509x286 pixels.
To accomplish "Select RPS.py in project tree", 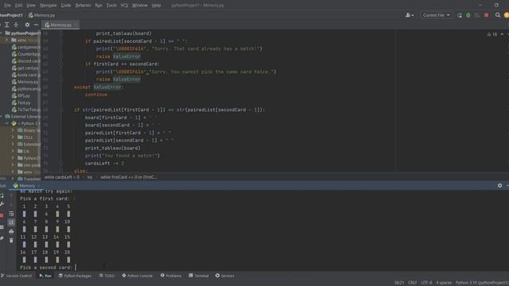I will tap(21, 96).
